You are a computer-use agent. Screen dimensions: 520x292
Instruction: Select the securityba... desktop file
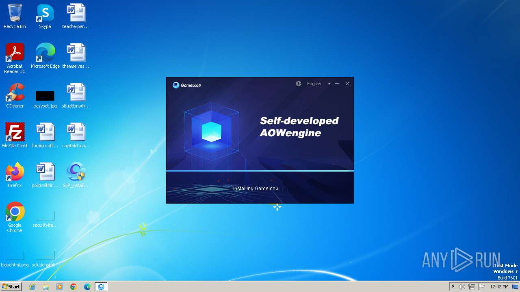point(45,219)
